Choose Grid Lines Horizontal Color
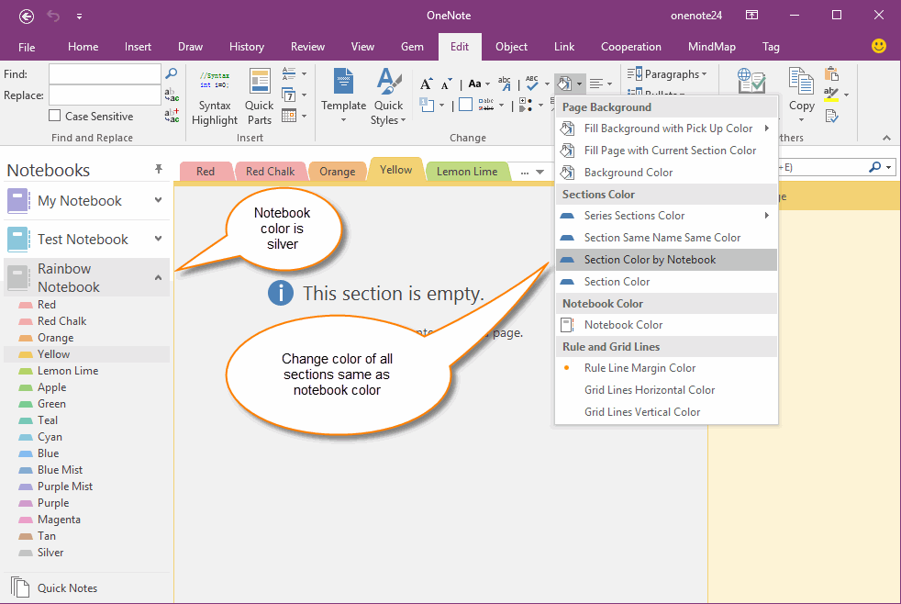 click(666, 389)
